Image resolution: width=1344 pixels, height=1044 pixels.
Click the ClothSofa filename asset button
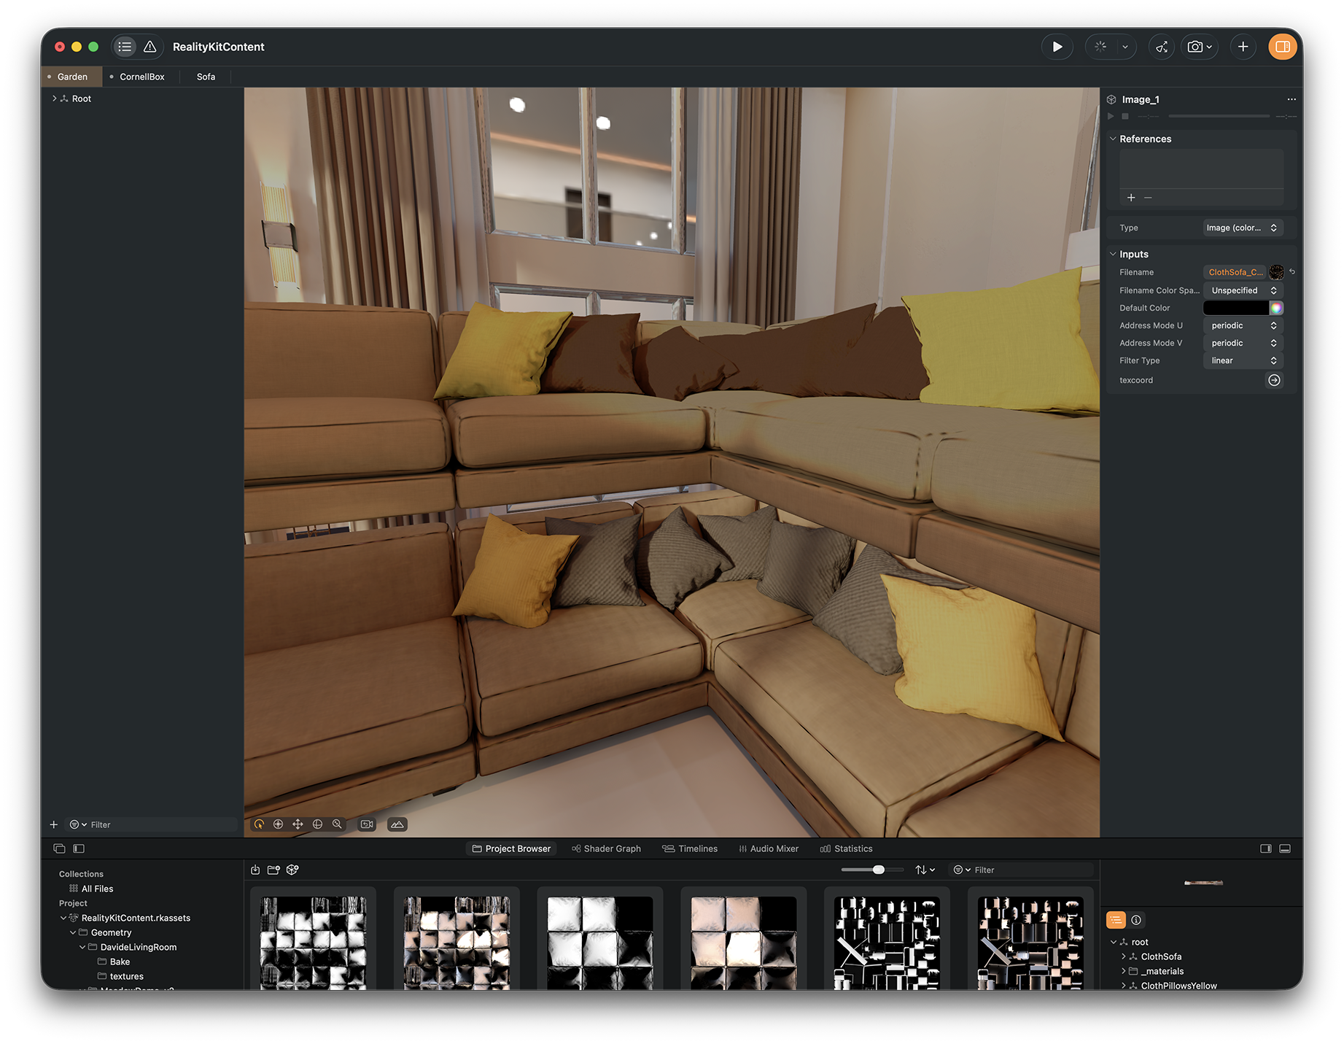pyautogui.click(x=1235, y=272)
